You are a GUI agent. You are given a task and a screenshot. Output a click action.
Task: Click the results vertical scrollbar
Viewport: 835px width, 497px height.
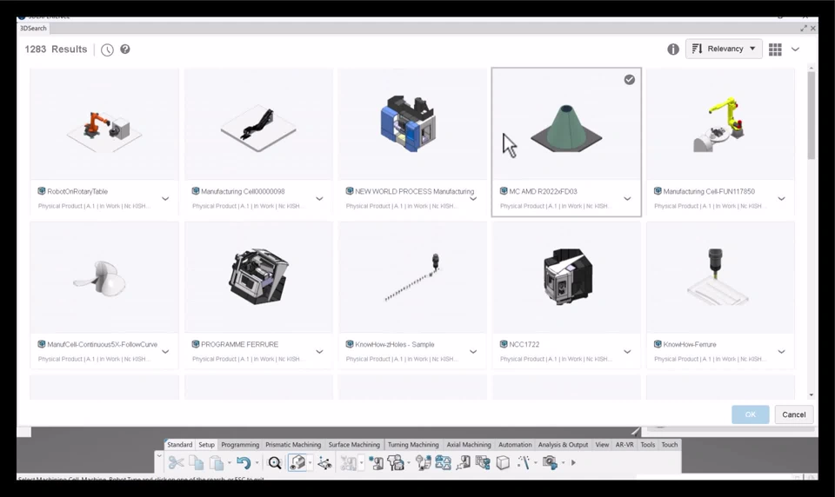click(x=811, y=116)
